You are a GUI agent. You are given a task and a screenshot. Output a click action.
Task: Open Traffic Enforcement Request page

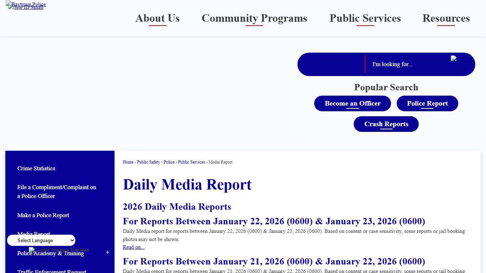(x=52, y=271)
